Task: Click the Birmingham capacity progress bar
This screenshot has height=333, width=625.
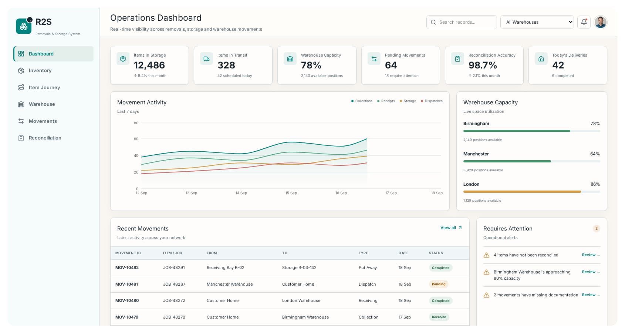Action: 531,131
